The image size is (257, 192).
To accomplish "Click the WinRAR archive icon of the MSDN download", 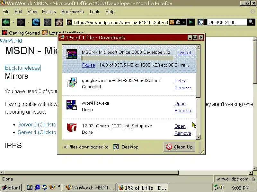I will click(72, 54).
